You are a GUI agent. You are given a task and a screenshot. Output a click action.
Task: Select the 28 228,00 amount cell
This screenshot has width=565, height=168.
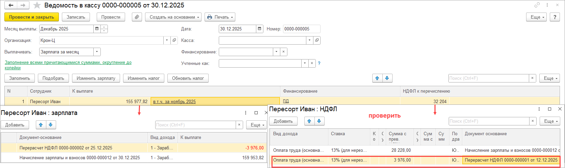[x=400, y=150]
